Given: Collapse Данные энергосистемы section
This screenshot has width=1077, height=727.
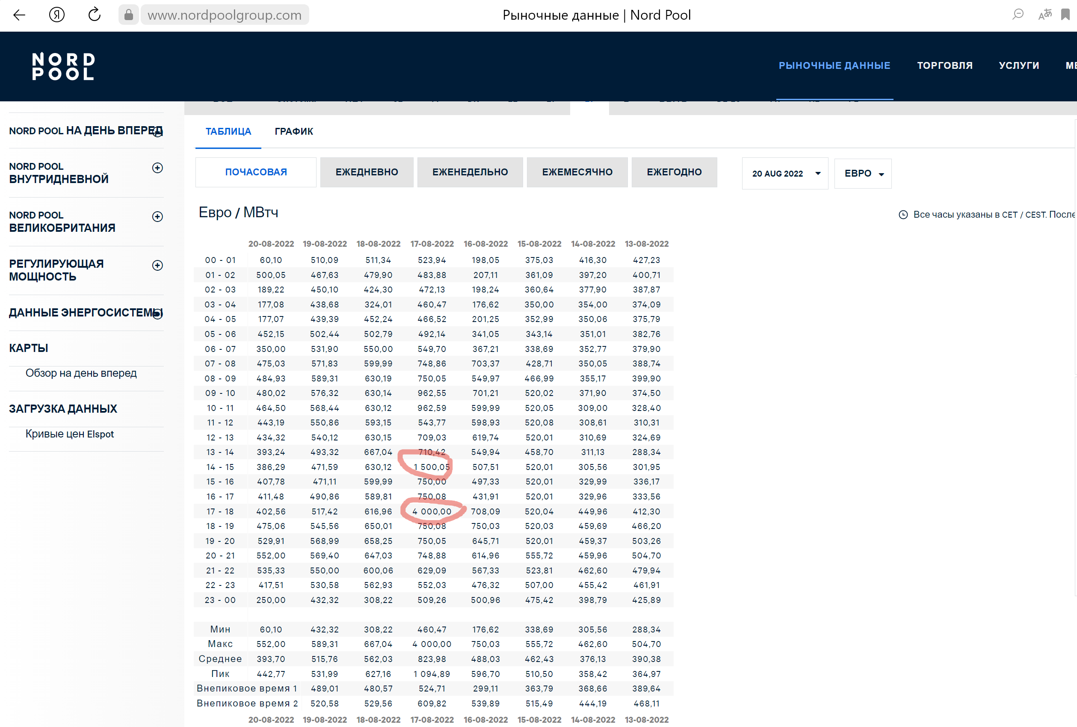Looking at the screenshot, I should 157,314.
